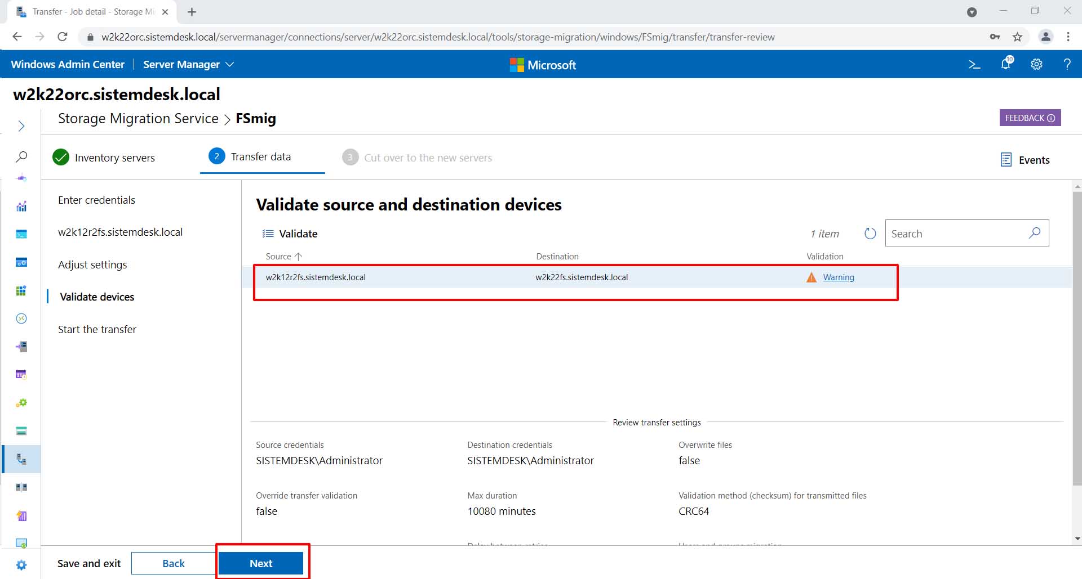Refresh the validation list
Screen dimensions: 1082x579
(x=870, y=234)
